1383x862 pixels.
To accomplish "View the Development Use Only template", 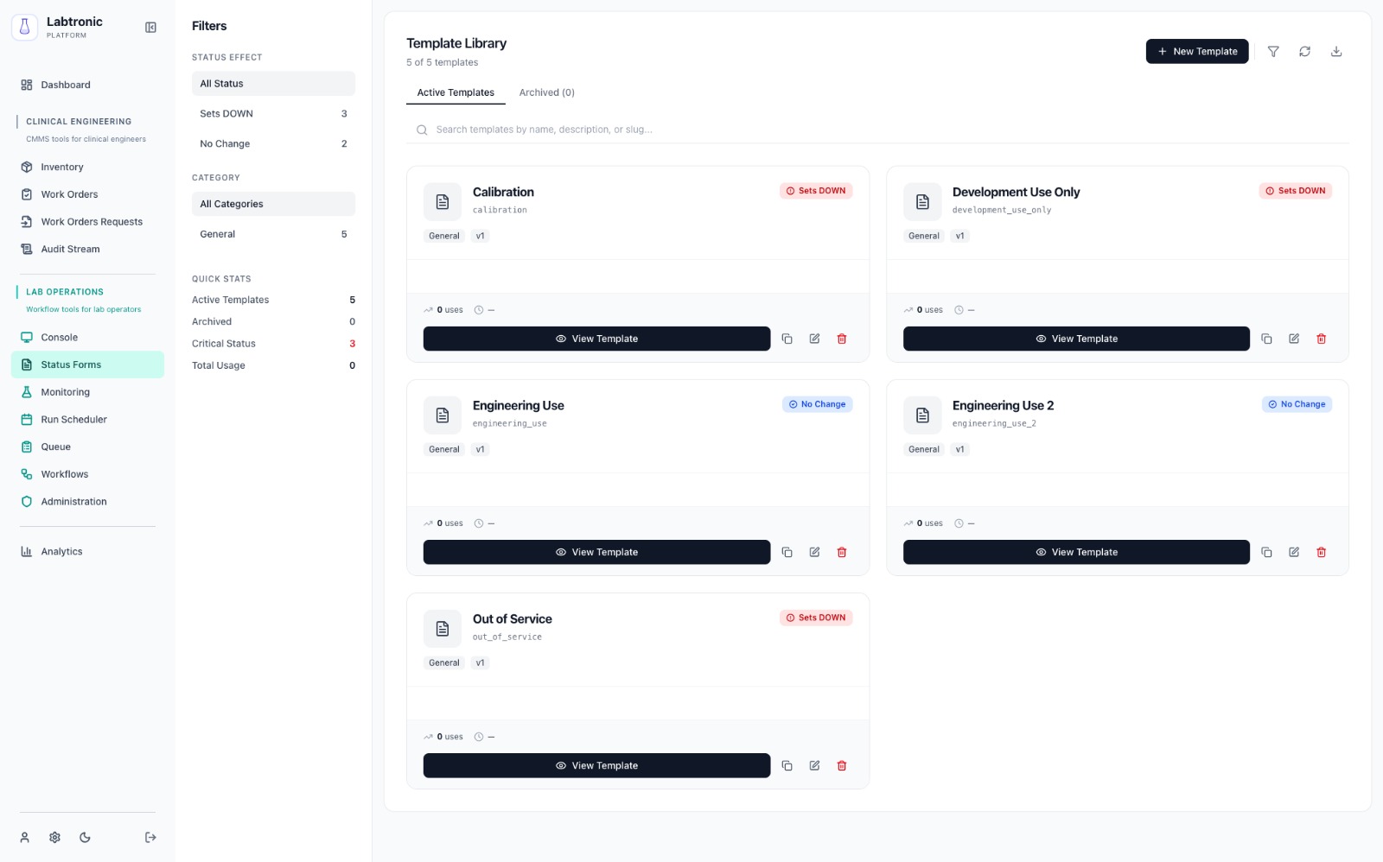I will click(x=1075, y=339).
